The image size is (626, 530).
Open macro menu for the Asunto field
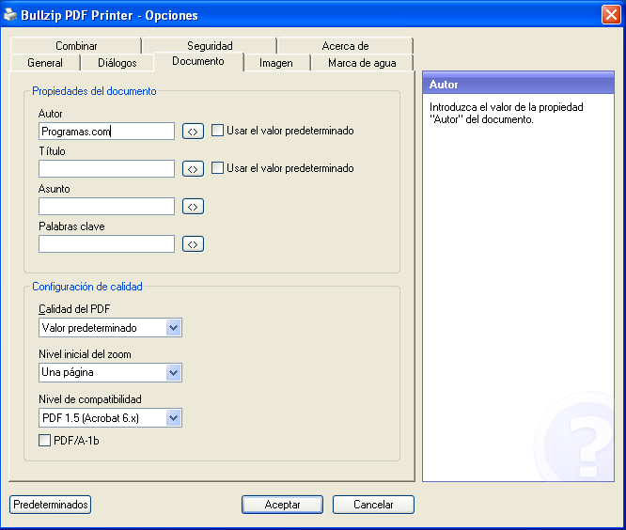tap(193, 207)
